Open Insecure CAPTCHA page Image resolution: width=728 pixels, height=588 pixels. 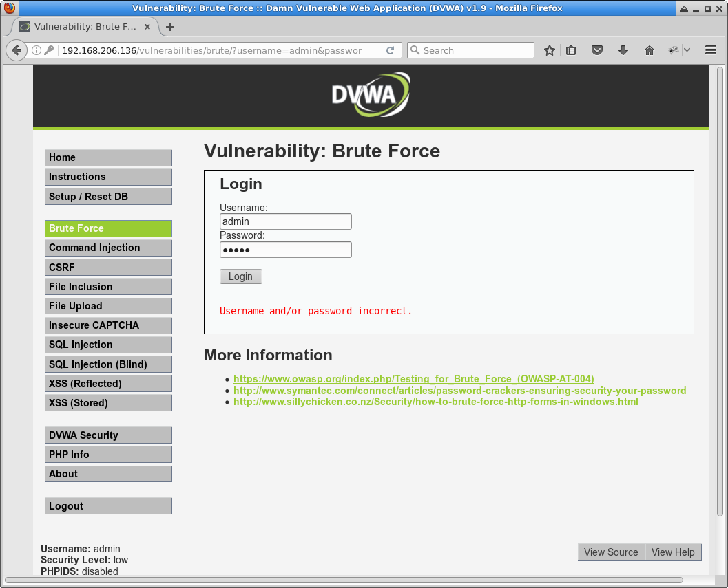click(108, 325)
